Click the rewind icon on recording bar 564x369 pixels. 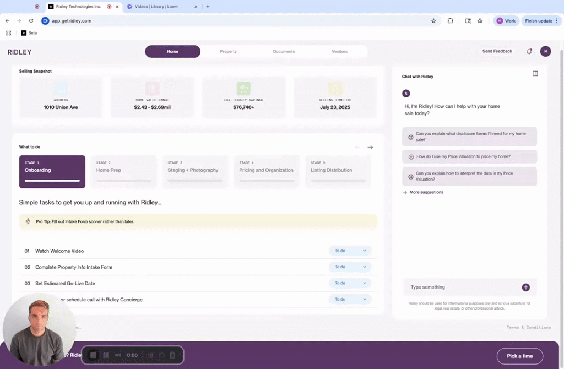point(118,355)
